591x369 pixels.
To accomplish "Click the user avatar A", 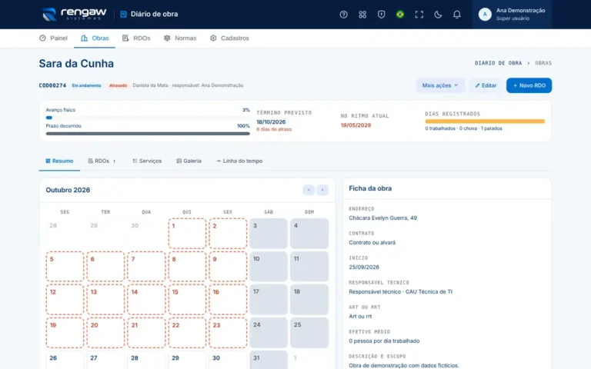I will click(x=485, y=15).
